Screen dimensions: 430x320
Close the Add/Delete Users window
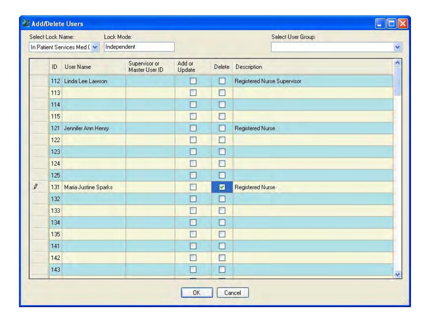[x=403, y=24]
